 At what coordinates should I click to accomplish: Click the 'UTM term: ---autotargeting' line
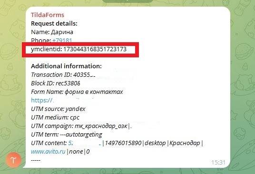(x=67, y=135)
